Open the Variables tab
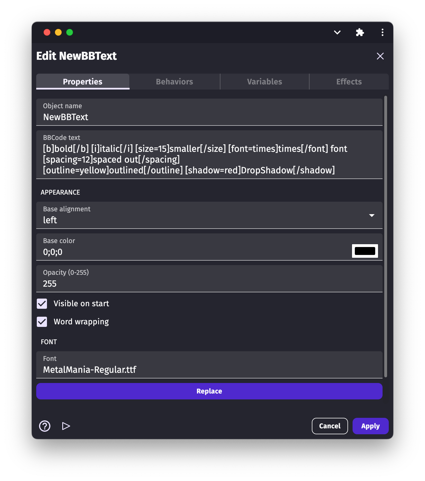 (264, 82)
